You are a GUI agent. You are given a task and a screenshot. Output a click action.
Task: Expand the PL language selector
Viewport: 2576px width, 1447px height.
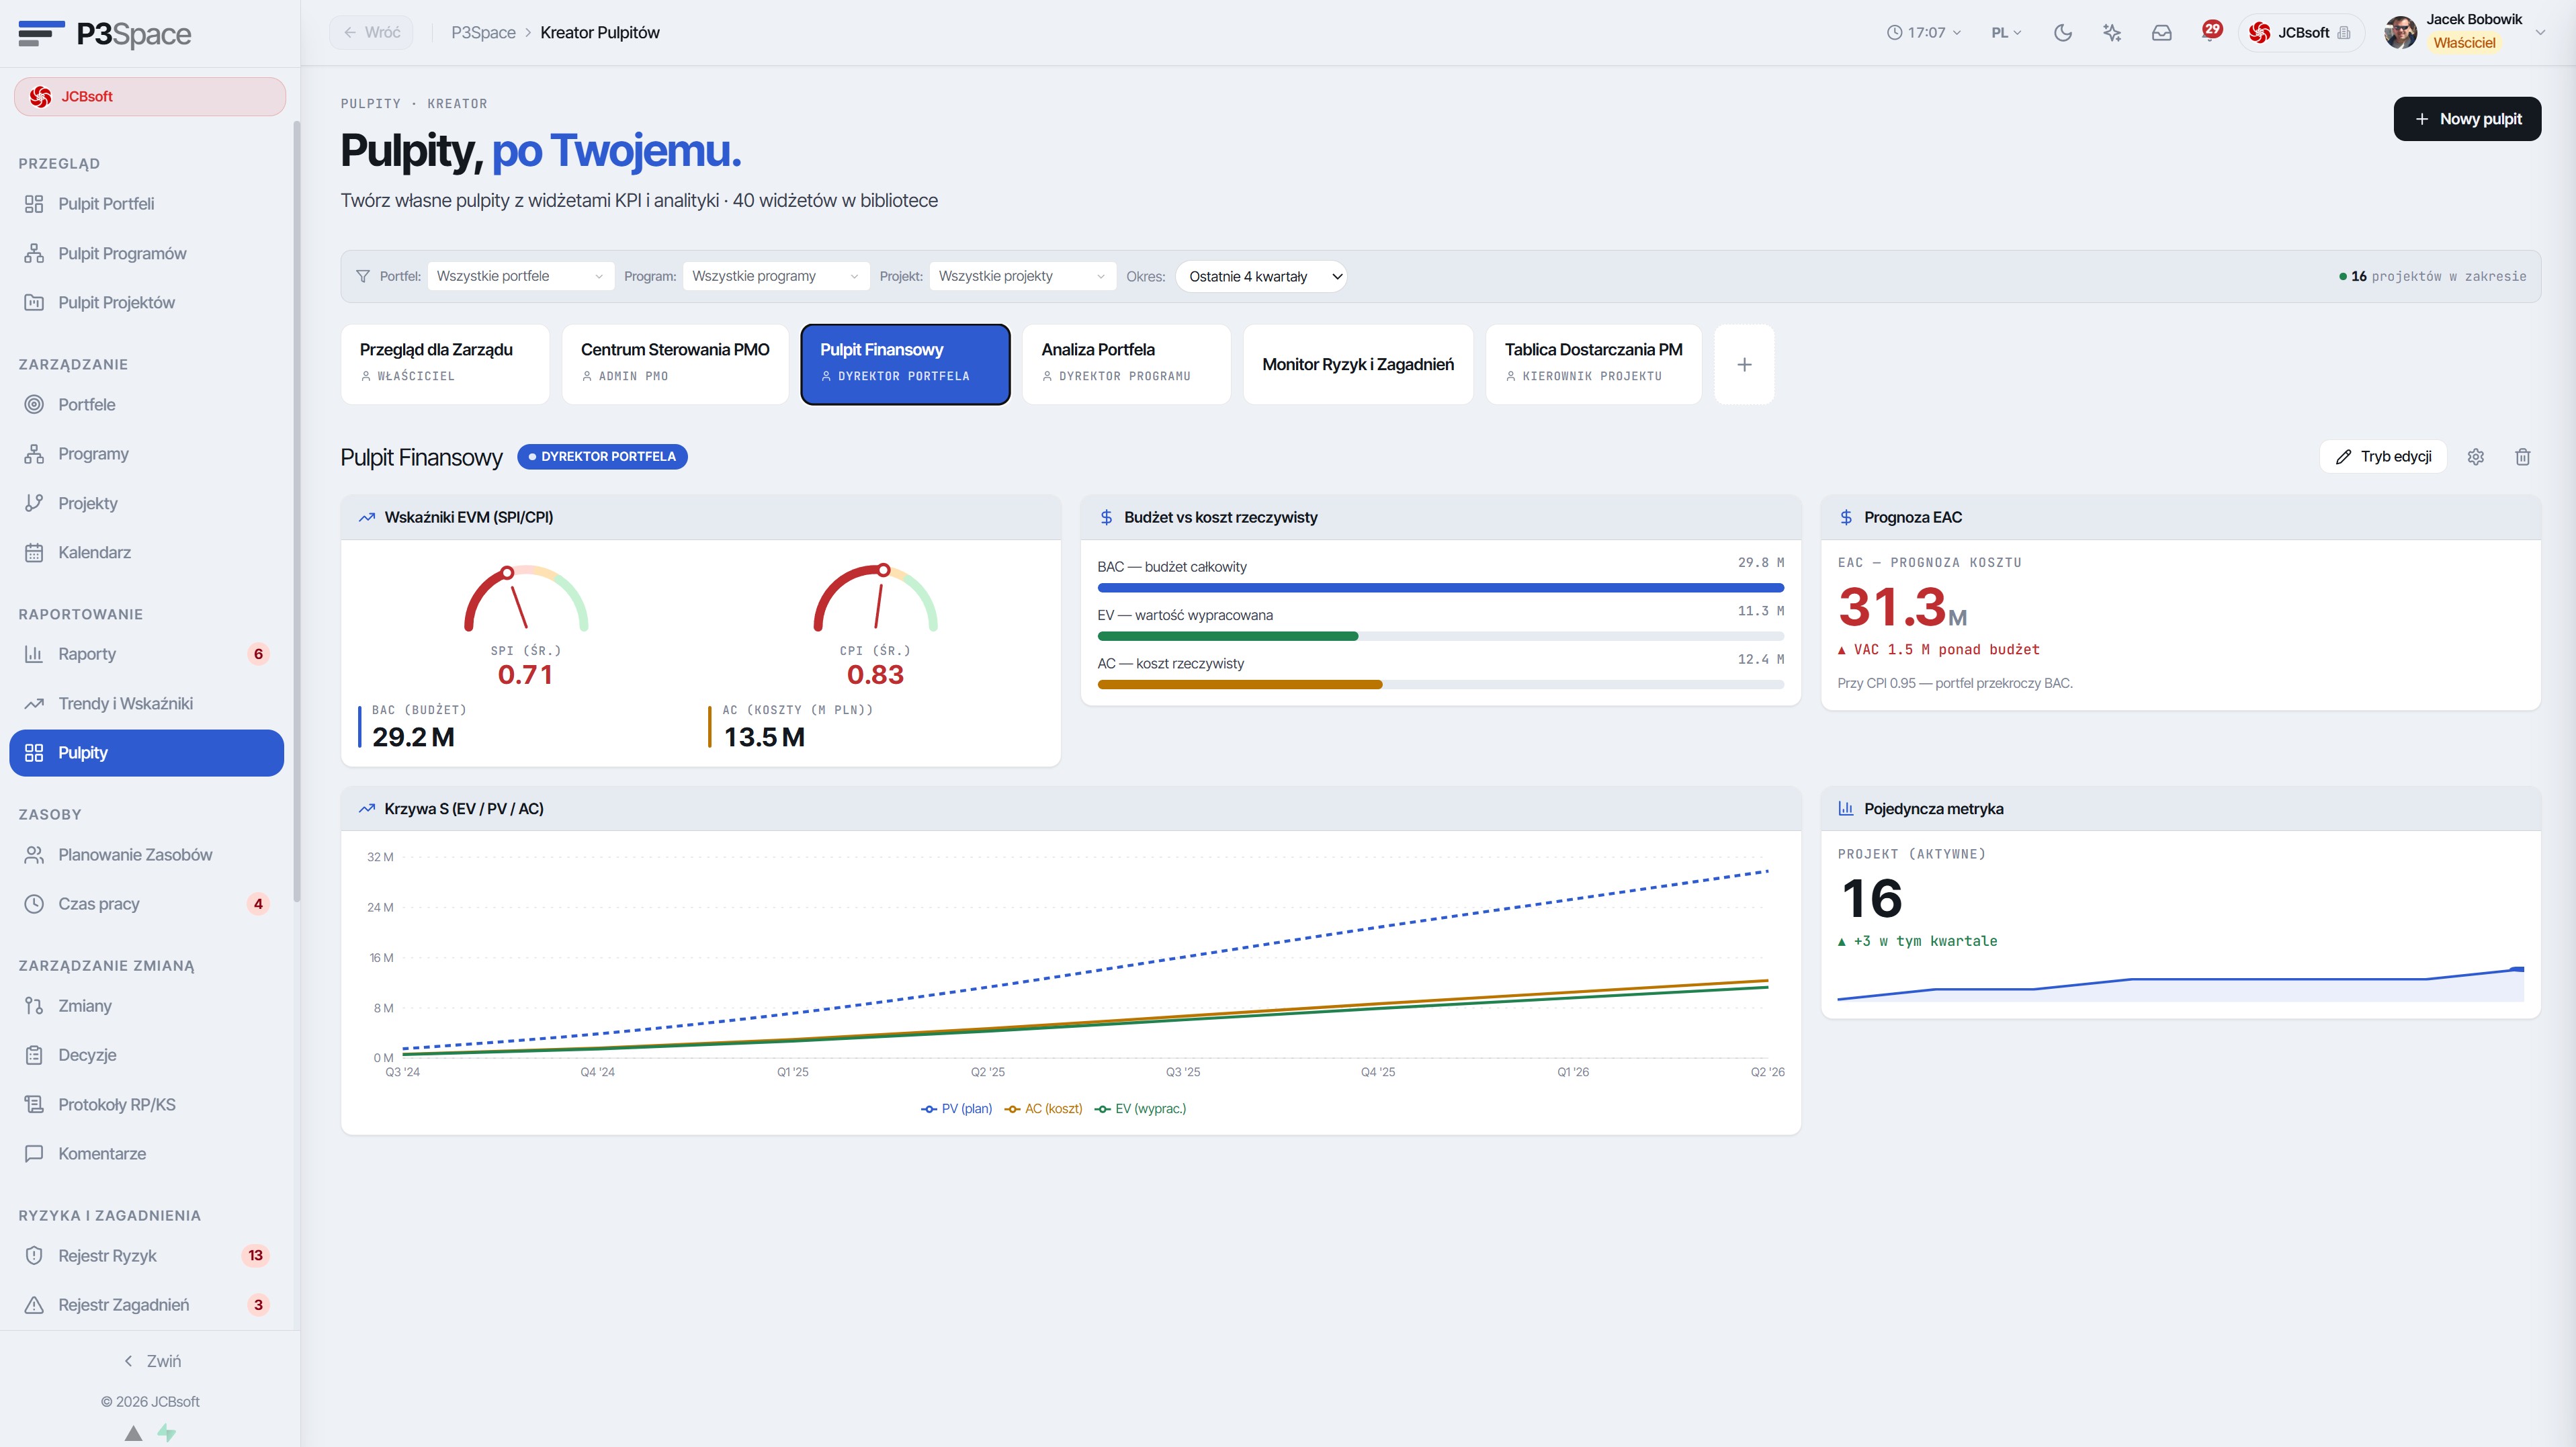[x=2006, y=33]
